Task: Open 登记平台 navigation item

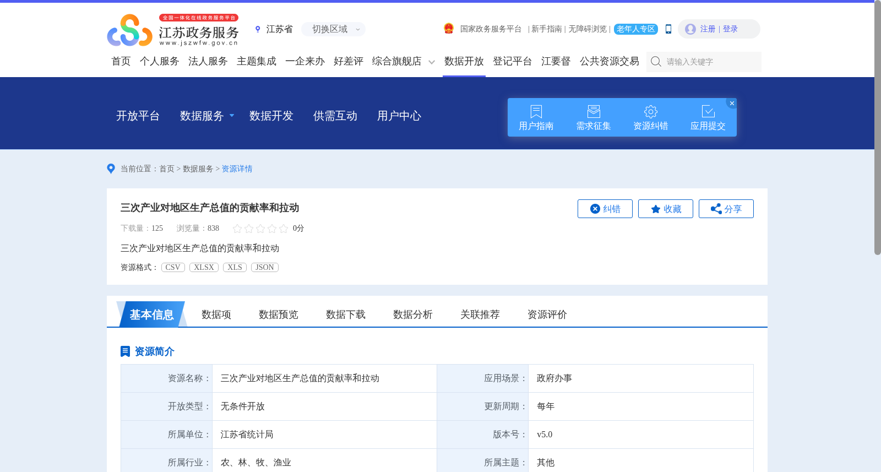Action: (513, 61)
